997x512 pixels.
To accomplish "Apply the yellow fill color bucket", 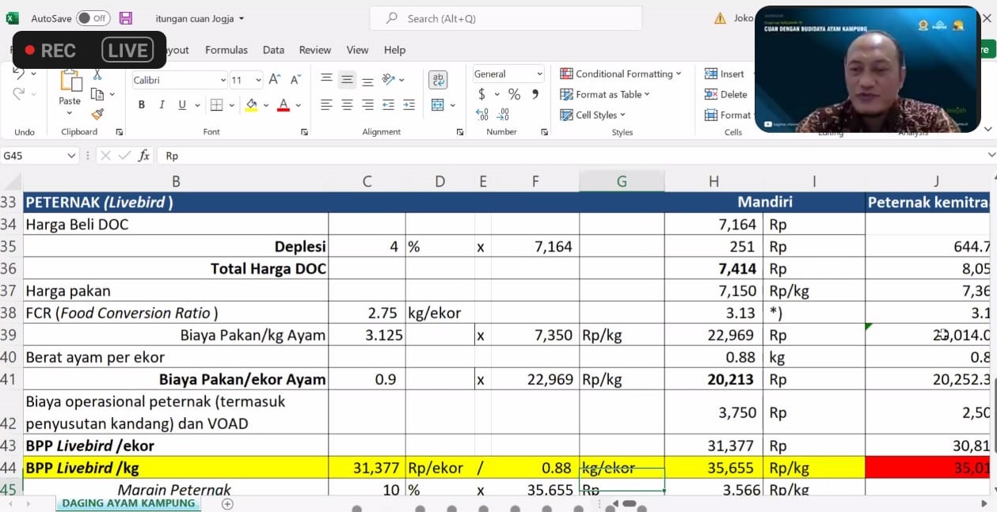I will 252,104.
